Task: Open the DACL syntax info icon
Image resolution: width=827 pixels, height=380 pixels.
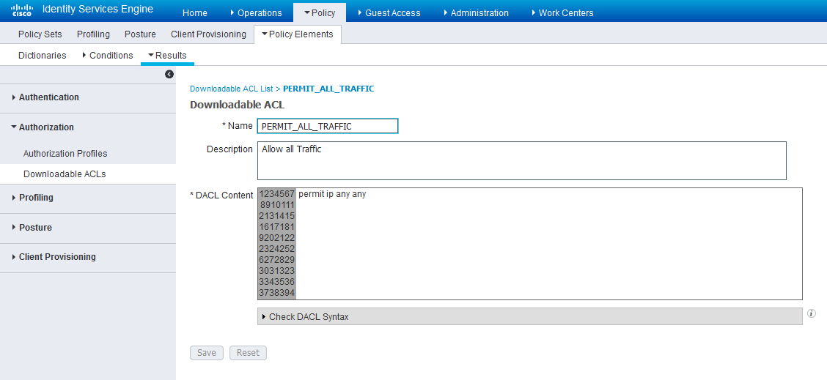Action: [811, 313]
